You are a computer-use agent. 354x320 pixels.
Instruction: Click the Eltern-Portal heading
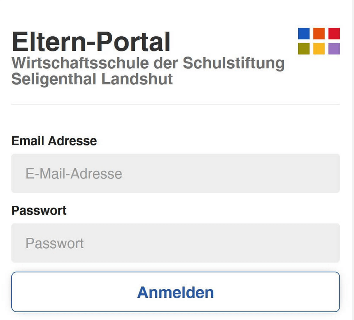click(x=91, y=42)
